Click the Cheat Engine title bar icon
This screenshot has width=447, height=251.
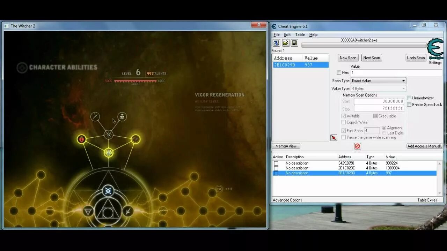coord(274,26)
